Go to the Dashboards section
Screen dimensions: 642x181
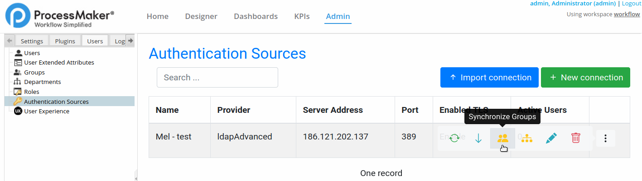coord(256,16)
